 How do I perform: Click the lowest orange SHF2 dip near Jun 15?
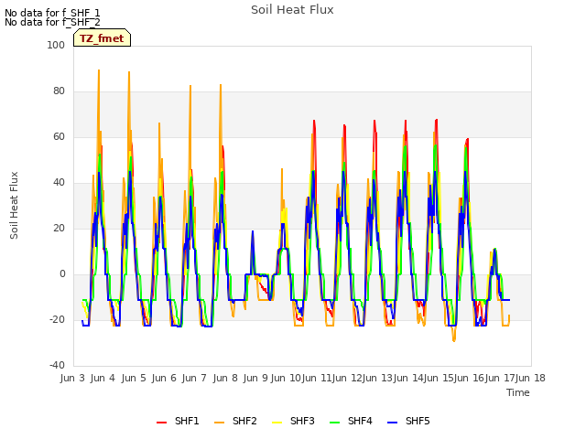coord(454,340)
